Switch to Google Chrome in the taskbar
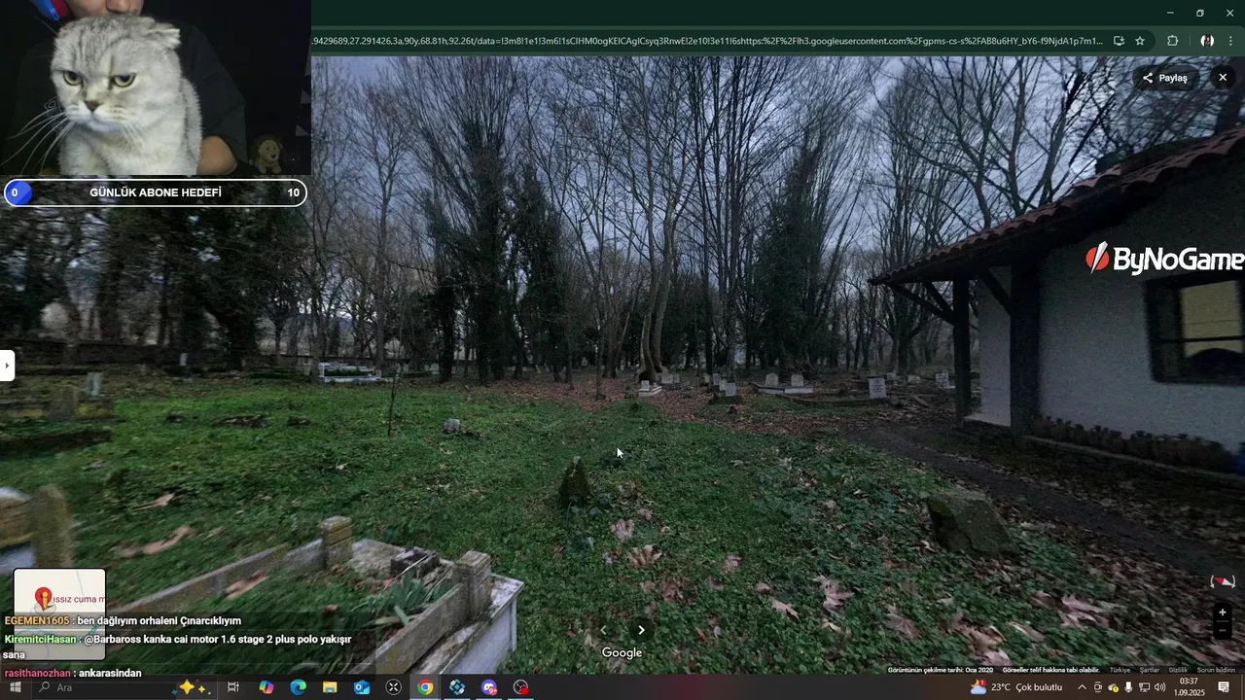The height and width of the screenshot is (700, 1245). click(x=425, y=687)
